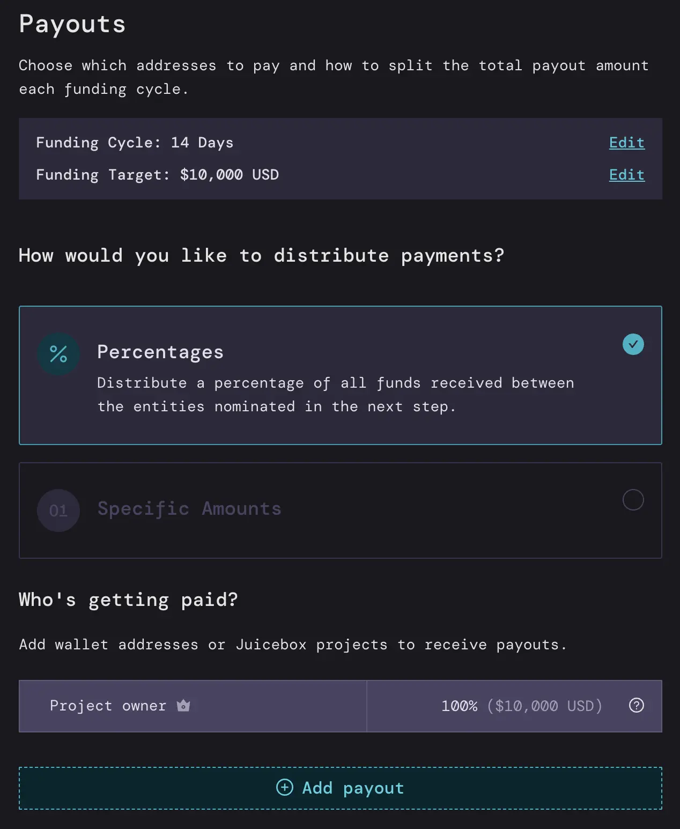Select the Percentages distribution option
This screenshot has height=829, width=680.
[x=340, y=375]
